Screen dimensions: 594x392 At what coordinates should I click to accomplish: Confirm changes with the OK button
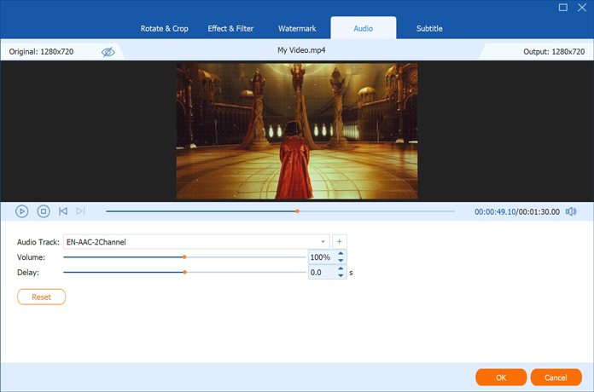pos(500,377)
